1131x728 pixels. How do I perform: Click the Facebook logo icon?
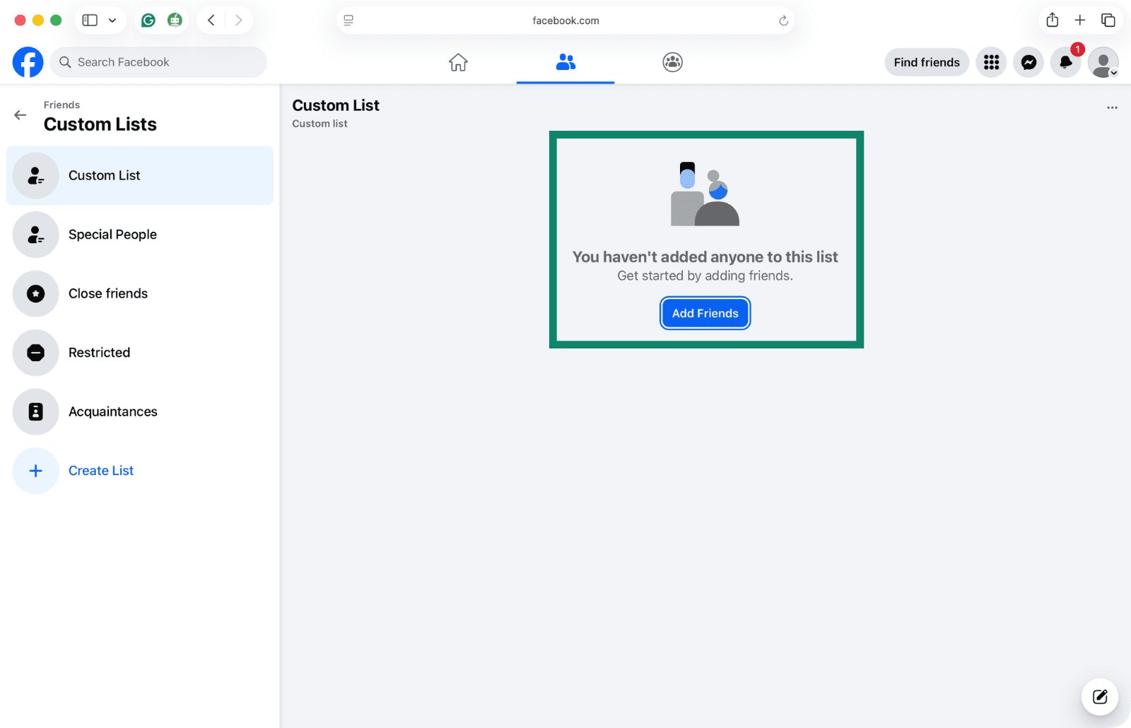[28, 62]
